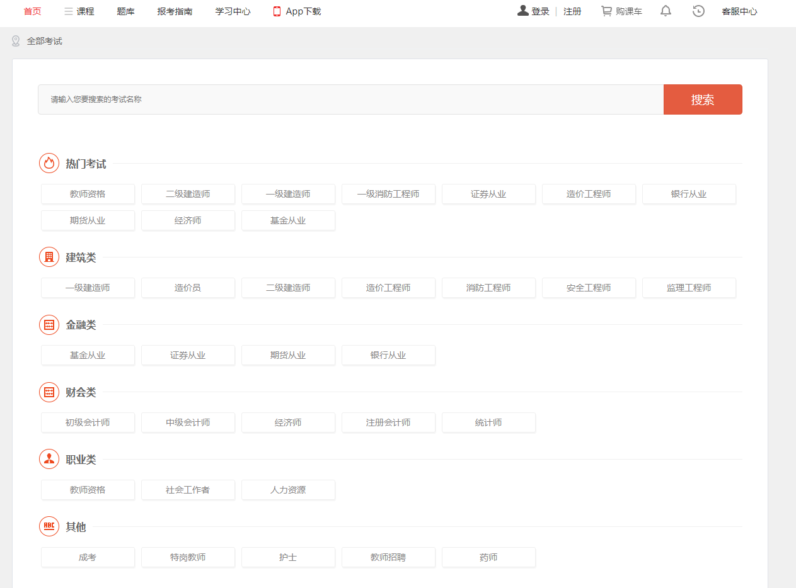The image size is (796, 588).
Task: Open the 课程 menu
Action: [85, 11]
